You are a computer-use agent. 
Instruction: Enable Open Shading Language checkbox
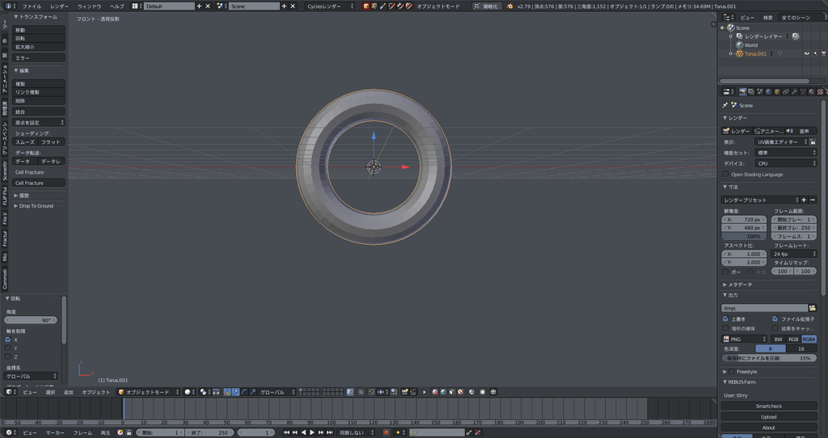[725, 174]
